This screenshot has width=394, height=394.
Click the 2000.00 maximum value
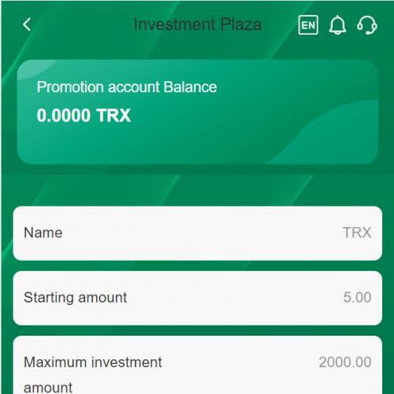(x=345, y=362)
